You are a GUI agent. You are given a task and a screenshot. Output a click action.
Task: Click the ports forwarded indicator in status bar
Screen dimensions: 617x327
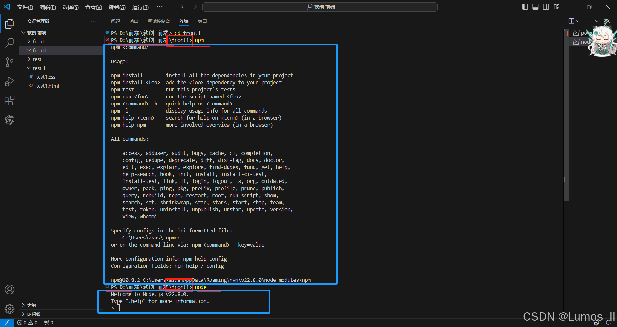click(x=49, y=323)
